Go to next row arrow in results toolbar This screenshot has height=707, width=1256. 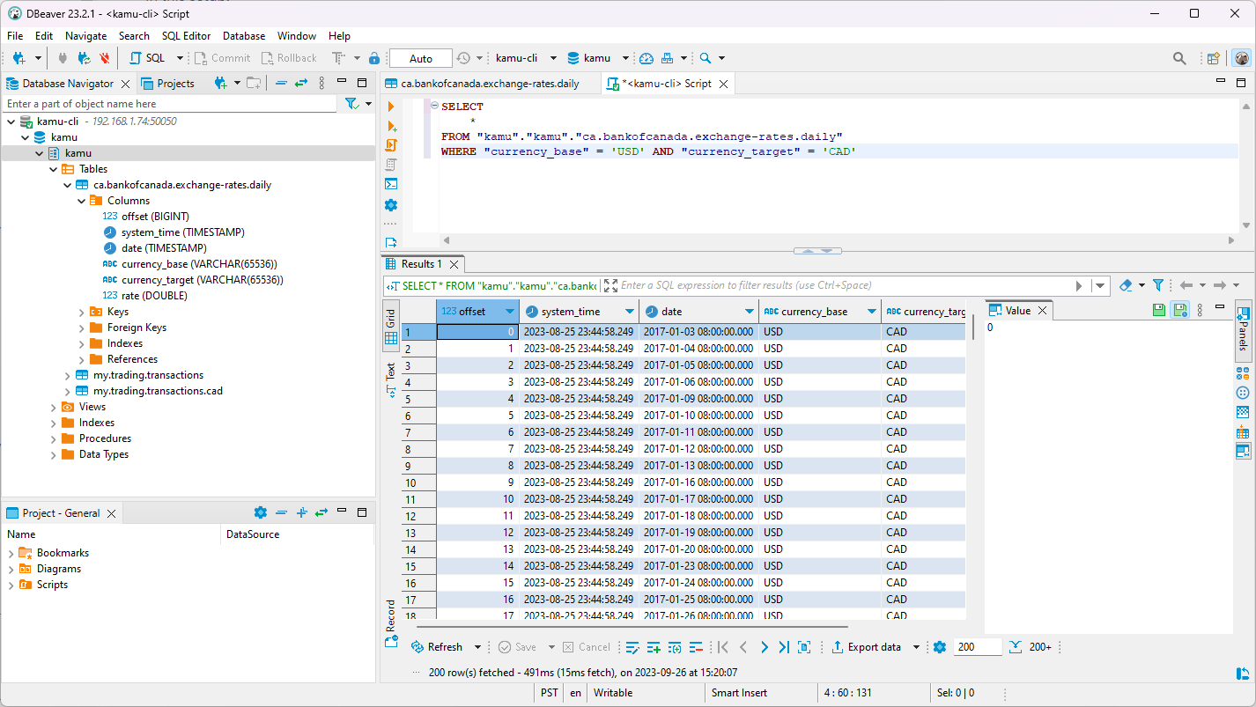click(x=764, y=647)
